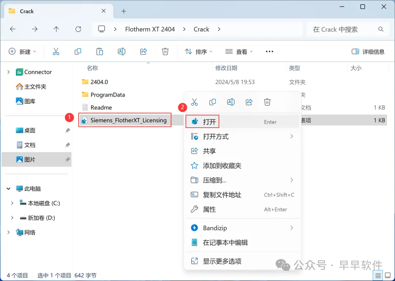Close the Crack tab
This screenshot has width=395, height=281.
[x=104, y=11]
